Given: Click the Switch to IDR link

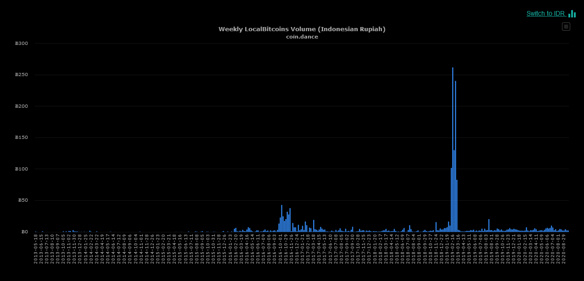Looking at the screenshot, I should coord(546,14).
